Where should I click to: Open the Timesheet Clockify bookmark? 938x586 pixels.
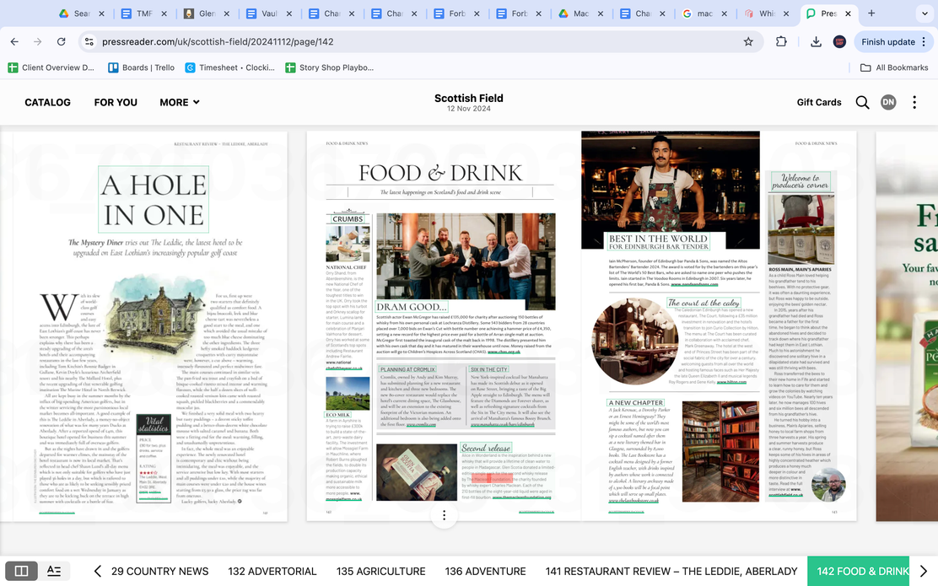pos(230,67)
